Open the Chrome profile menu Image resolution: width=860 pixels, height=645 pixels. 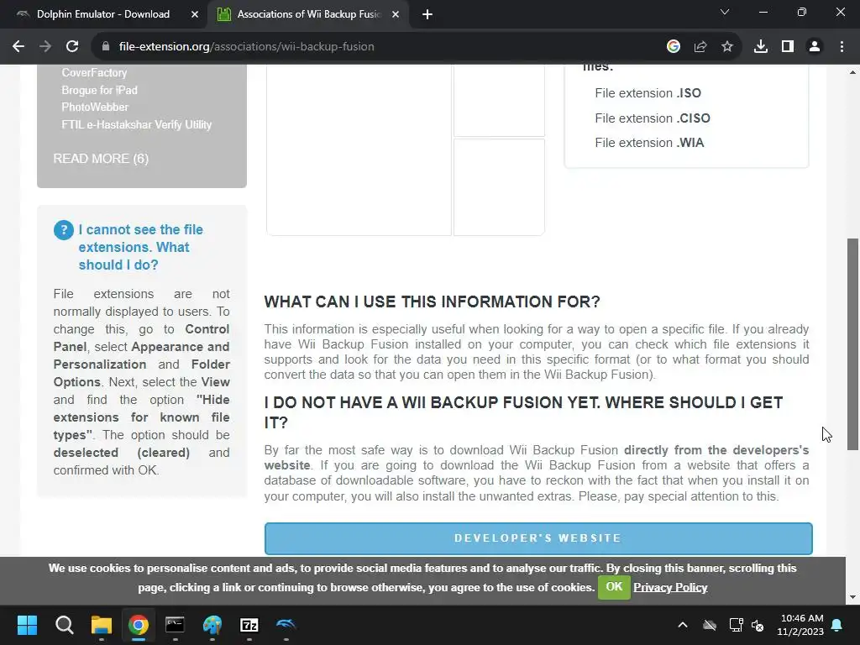(815, 47)
